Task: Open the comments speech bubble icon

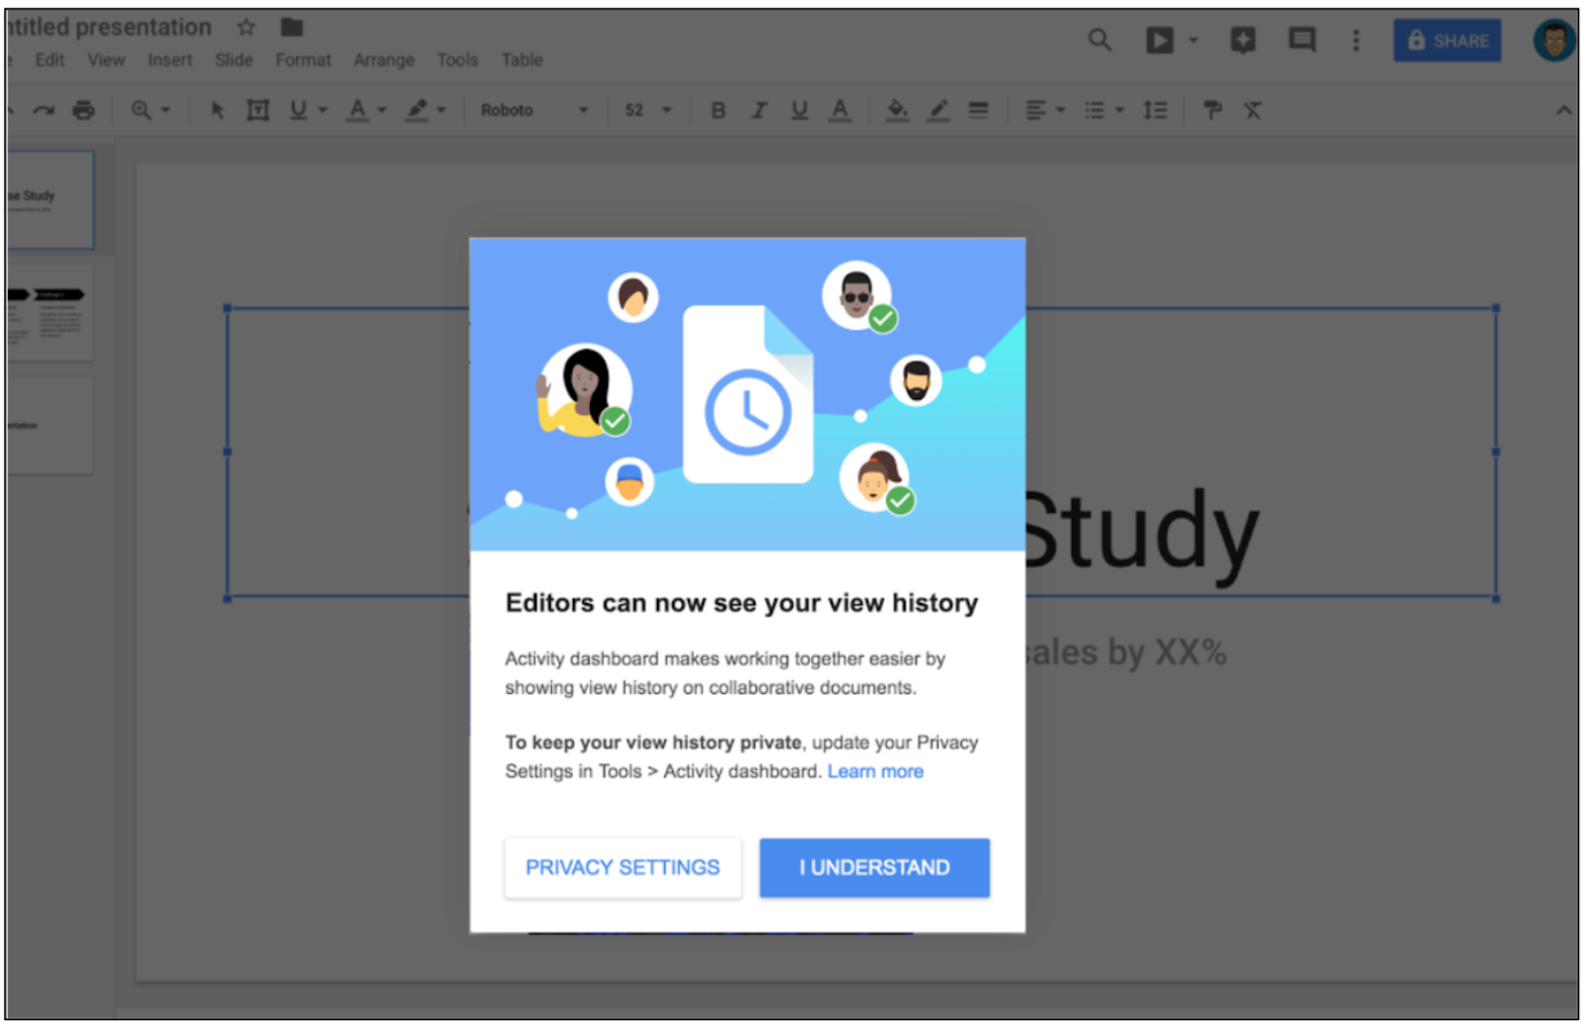Action: click(x=1302, y=40)
